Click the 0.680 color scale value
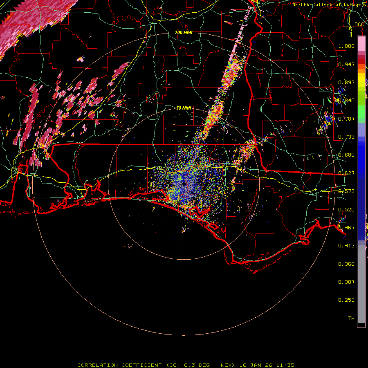Viewport: 368px width, 368px height. click(x=346, y=155)
